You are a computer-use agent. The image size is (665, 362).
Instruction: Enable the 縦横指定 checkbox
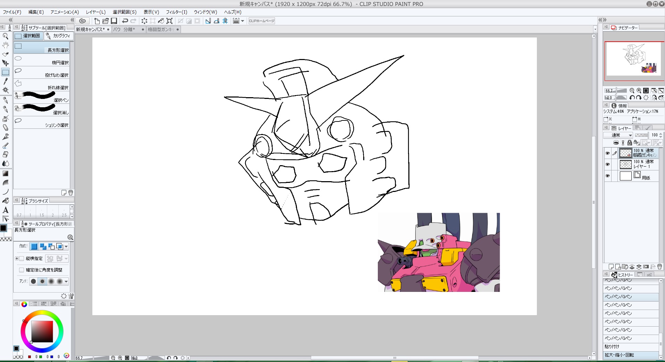[x=22, y=259]
